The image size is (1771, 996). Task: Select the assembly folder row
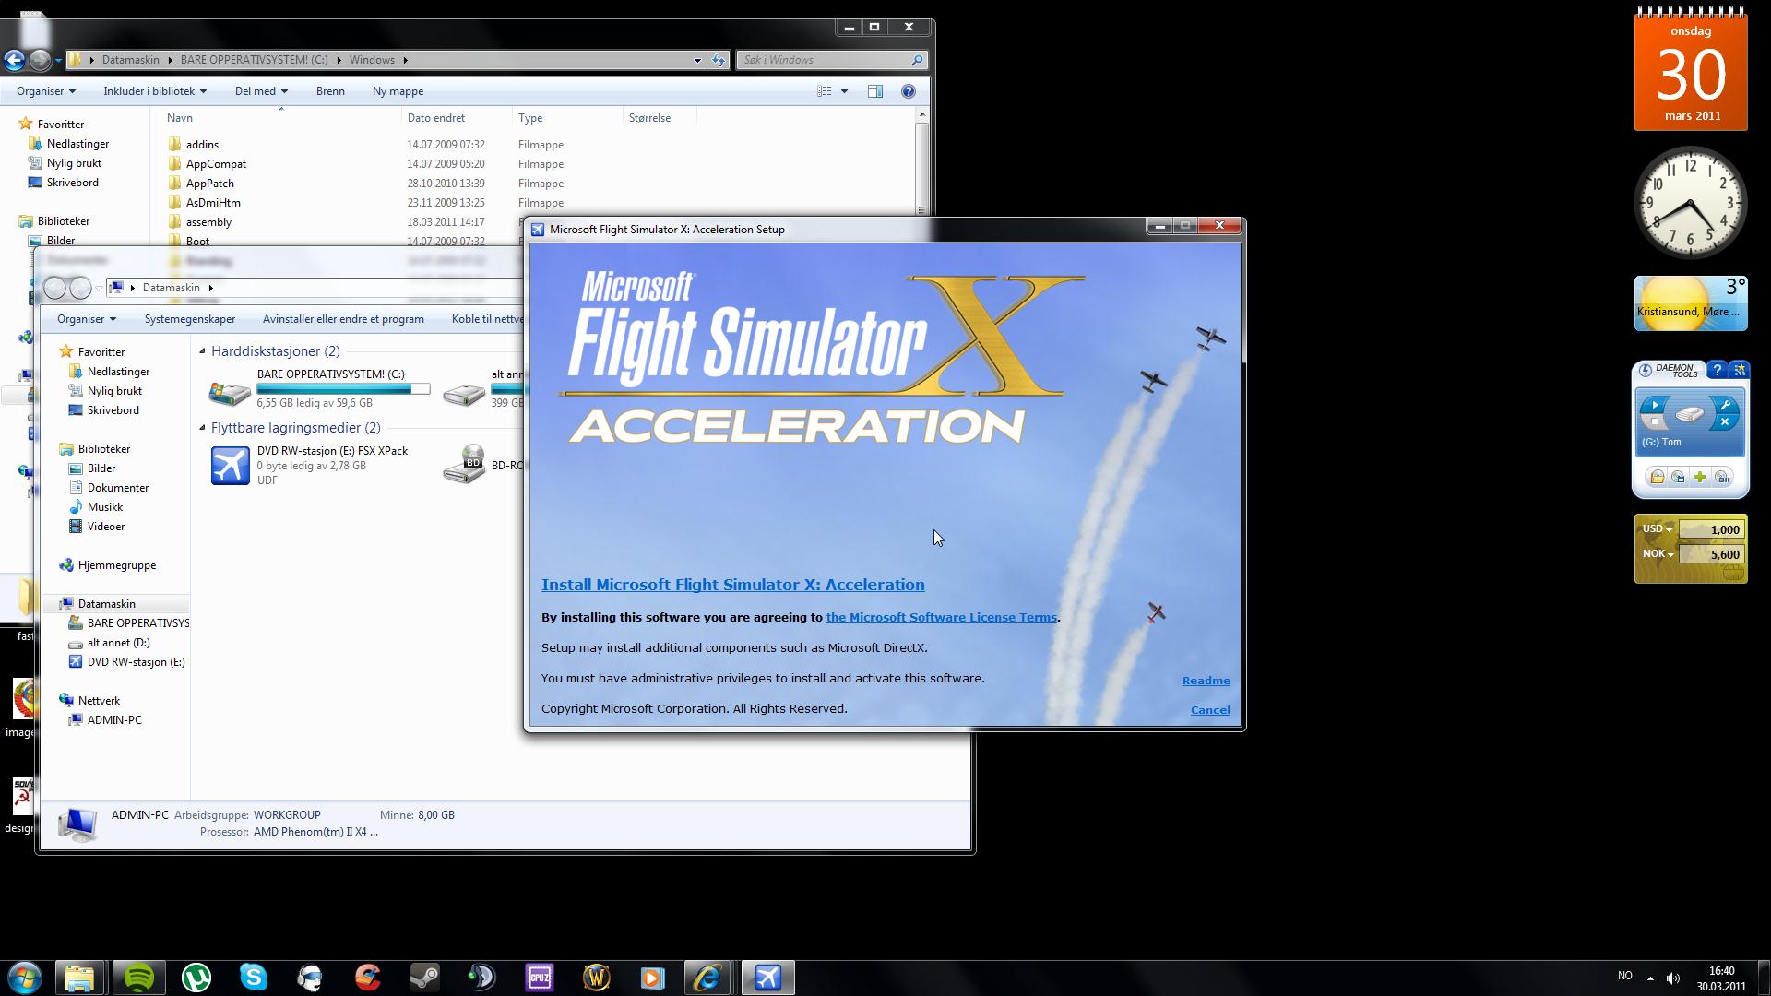pos(208,222)
